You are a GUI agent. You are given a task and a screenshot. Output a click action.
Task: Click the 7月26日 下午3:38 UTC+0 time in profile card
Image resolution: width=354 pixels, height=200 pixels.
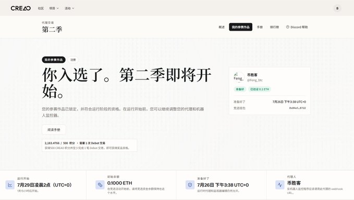click(289, 102)
